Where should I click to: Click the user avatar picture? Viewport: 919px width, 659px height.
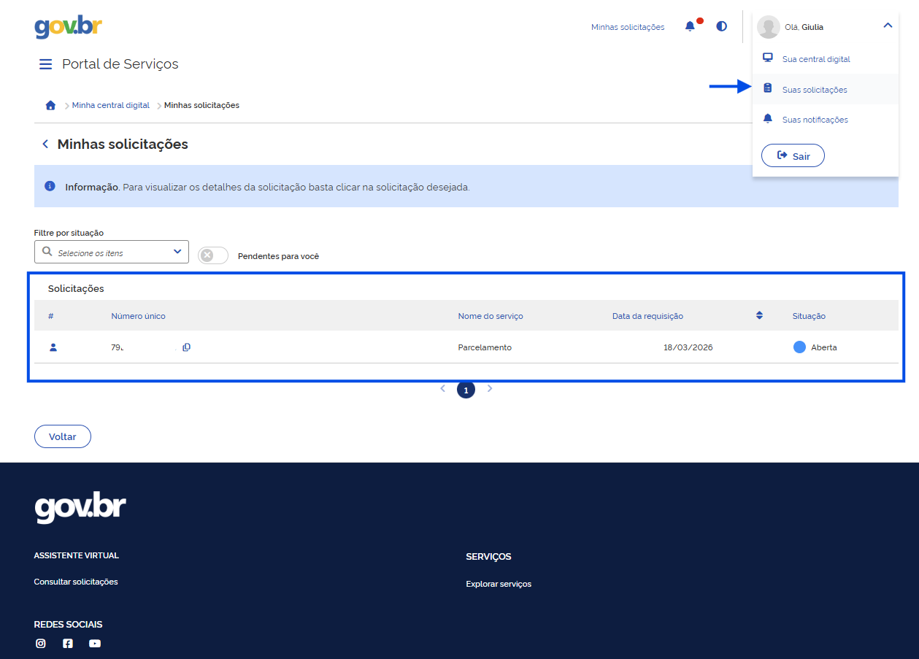(x=769, y=27)
